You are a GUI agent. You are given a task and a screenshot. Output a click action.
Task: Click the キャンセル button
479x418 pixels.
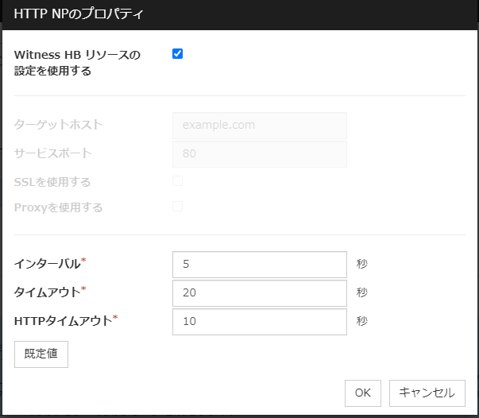[x=427, y=393]
